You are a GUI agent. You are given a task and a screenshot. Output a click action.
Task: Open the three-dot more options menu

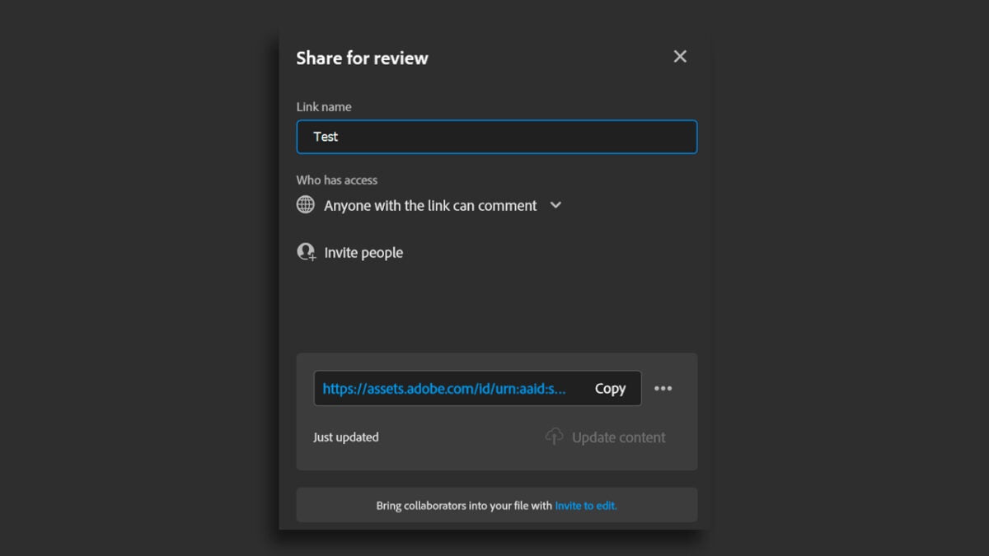663,389
